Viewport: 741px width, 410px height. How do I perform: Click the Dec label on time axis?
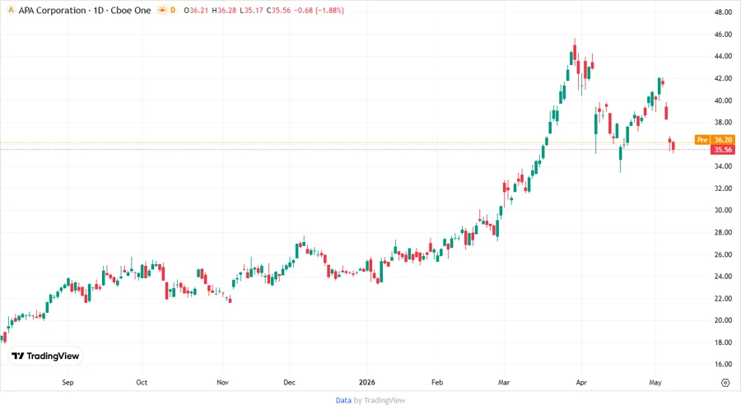pyautogui.click(x=289, y=382)
